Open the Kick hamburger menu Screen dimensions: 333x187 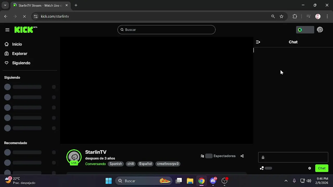pos(7,30)
